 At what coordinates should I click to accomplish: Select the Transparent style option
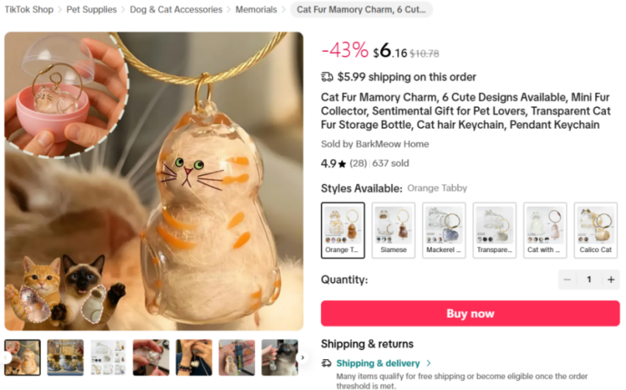coord(494,230)
